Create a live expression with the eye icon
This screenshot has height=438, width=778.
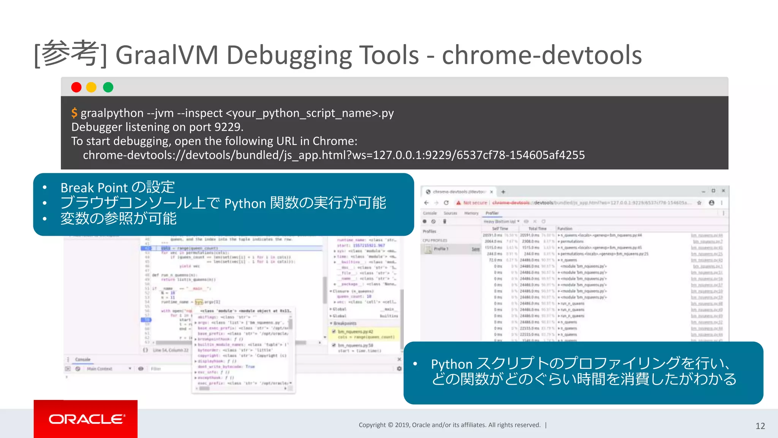pos(141,369)
